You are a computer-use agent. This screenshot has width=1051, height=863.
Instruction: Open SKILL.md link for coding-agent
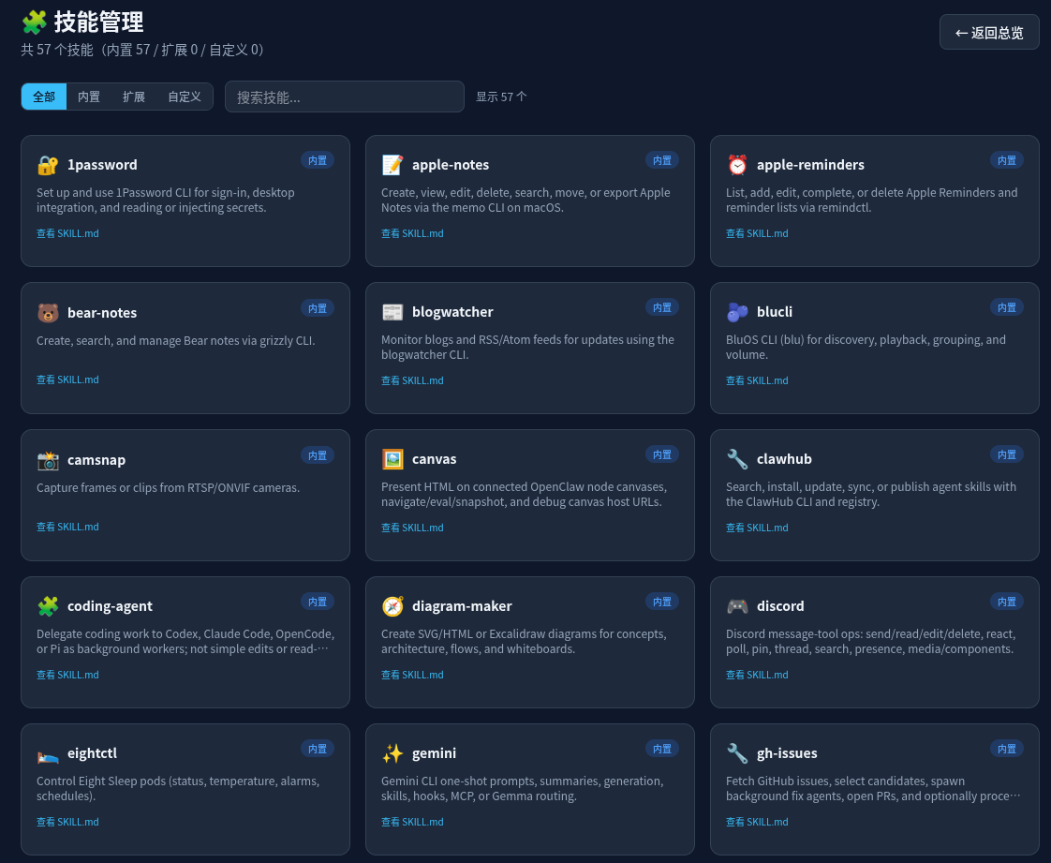click(x=67, y=675)
